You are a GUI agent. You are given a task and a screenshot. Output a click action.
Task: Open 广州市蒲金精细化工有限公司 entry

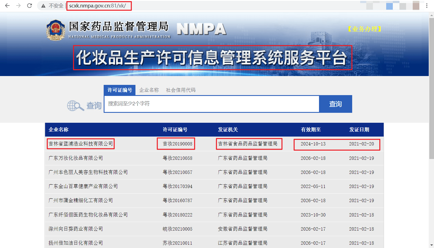(x=81, y=200)
